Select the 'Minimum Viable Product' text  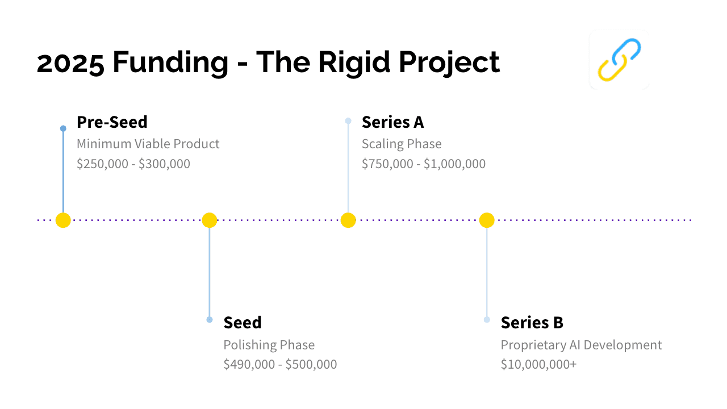click(148, 144)
